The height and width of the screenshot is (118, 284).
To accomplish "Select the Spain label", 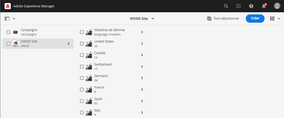I will click(x=98, y=99).
